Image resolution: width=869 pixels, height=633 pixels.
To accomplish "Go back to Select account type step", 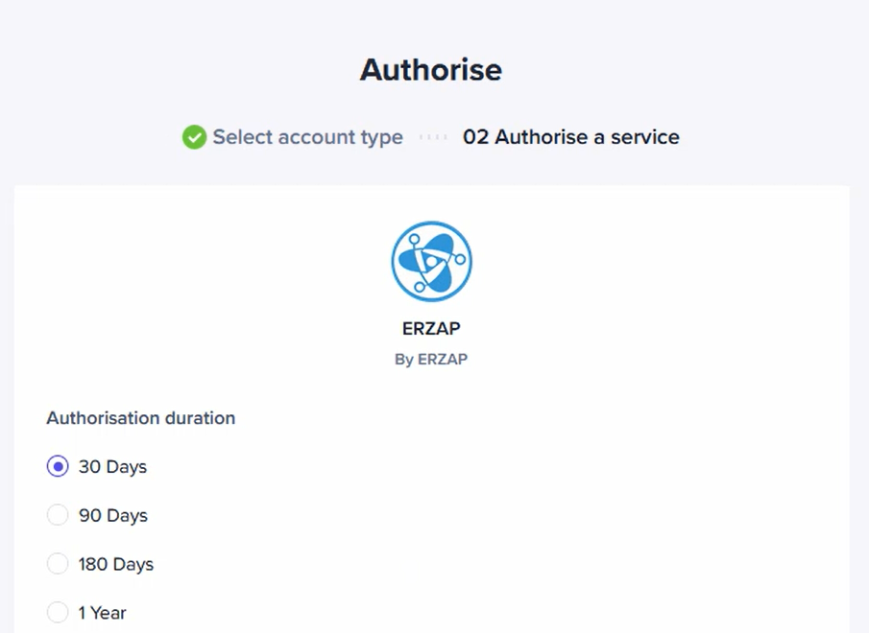I will [x=307, y=137].
